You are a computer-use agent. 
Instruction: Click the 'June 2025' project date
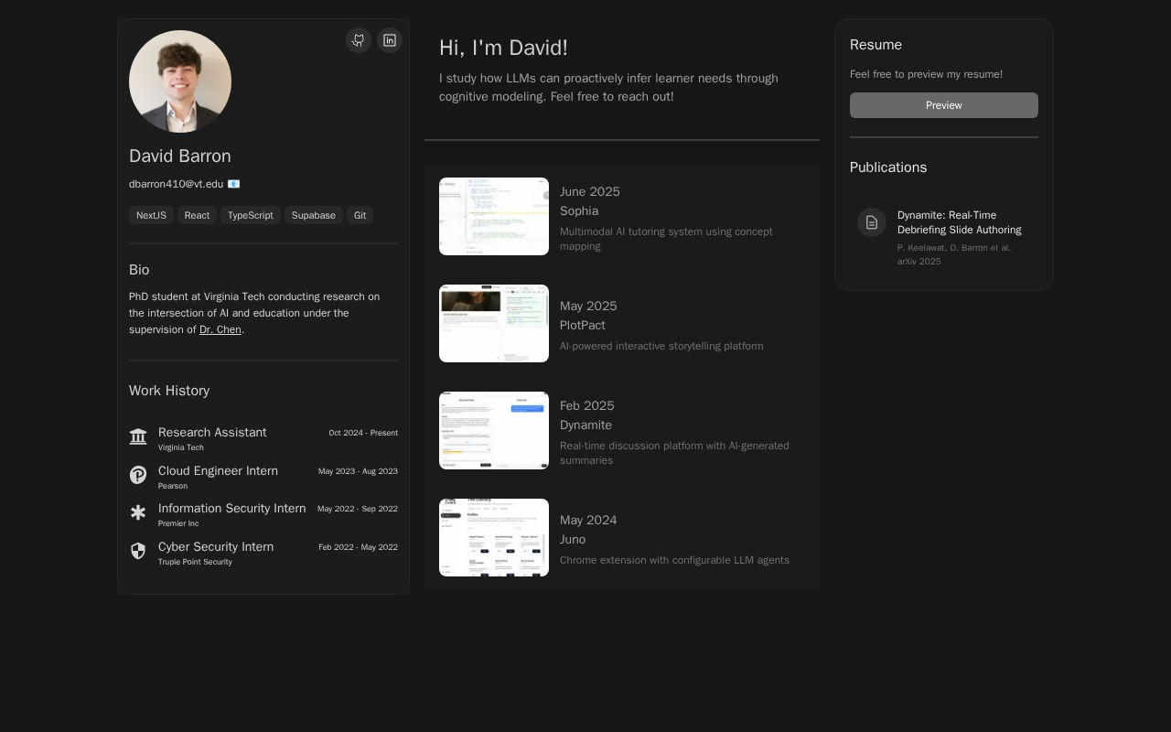click(x=590, y=192)
